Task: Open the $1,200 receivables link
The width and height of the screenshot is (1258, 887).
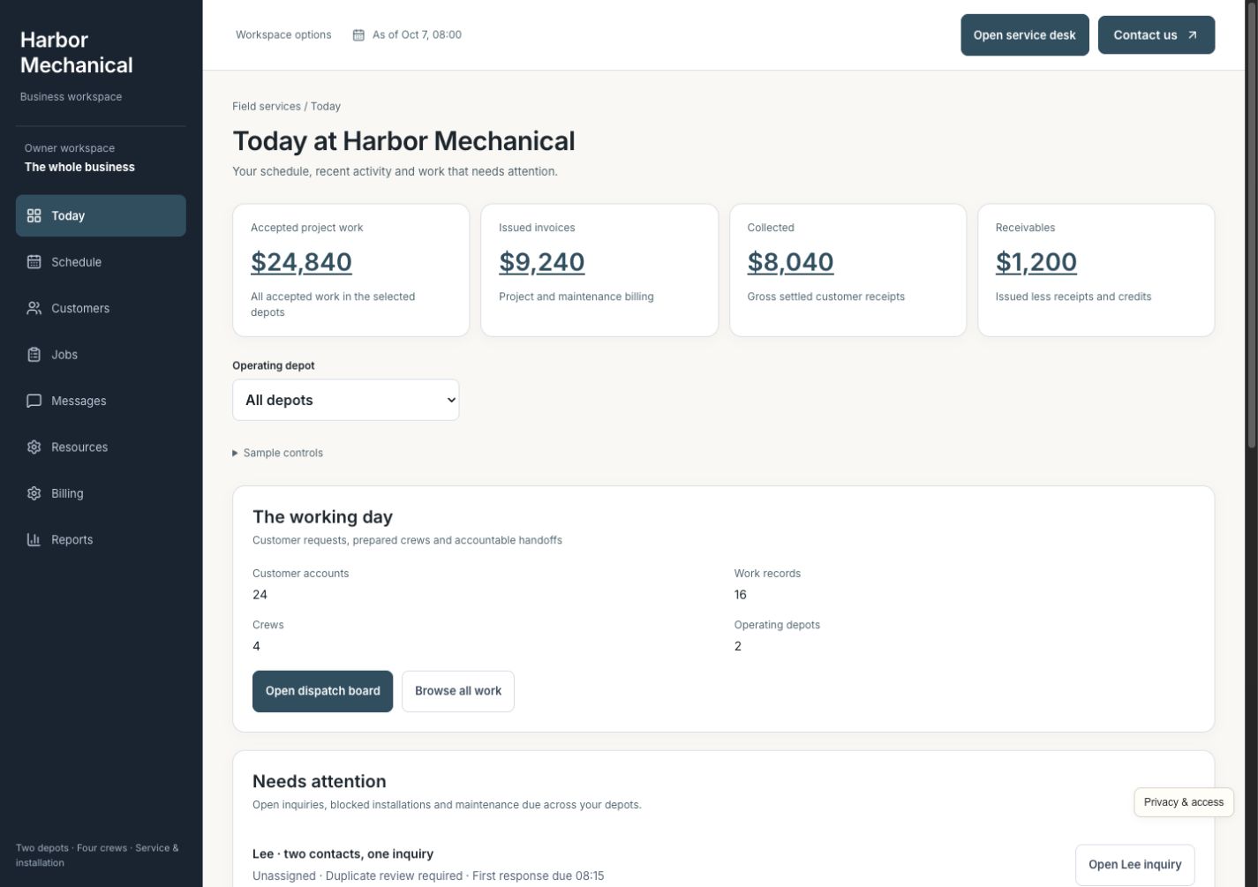Action: 1036,262
